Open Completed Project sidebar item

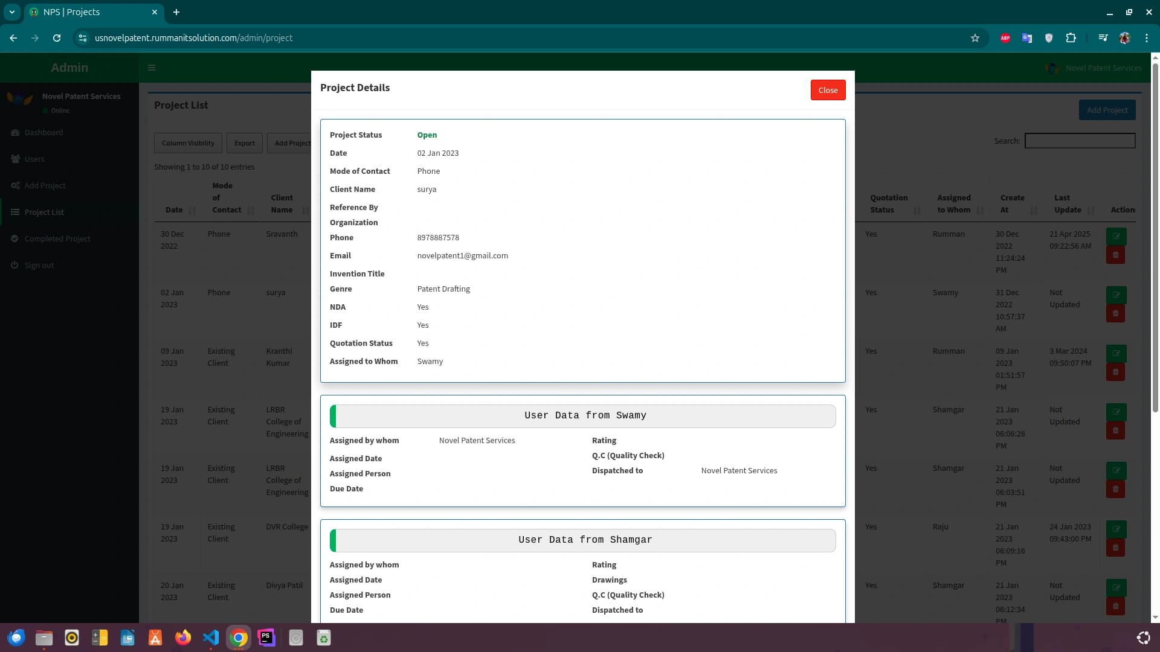57,238
